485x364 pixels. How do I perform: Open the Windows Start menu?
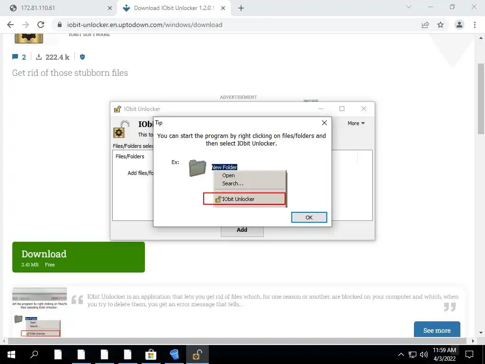click(x=11, y=355)
